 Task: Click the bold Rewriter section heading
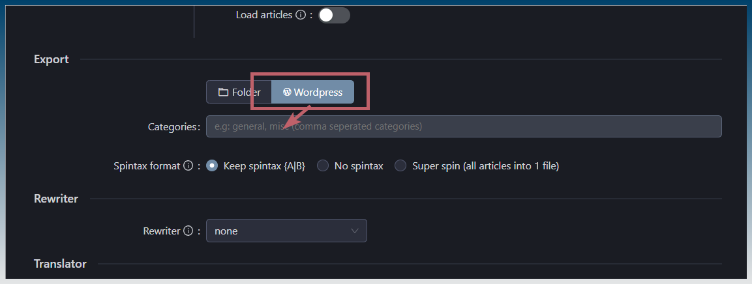tap(56, 199)
